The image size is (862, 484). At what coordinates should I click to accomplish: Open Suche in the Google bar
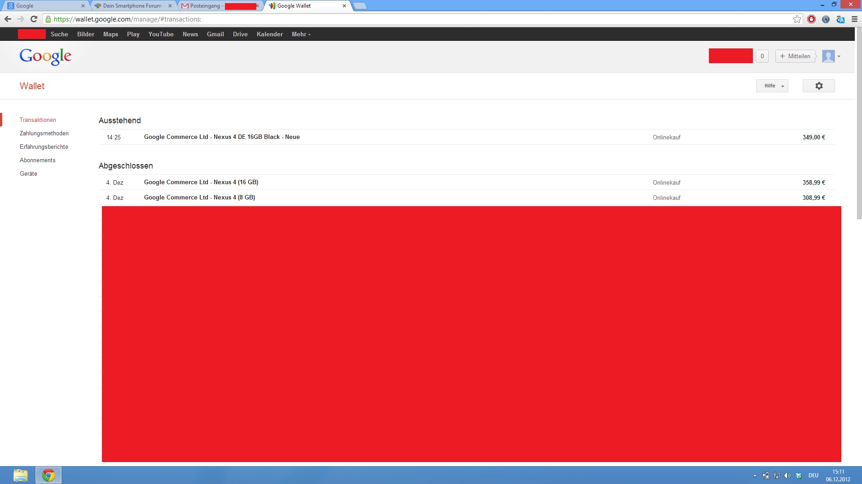[x=59, y=34]
